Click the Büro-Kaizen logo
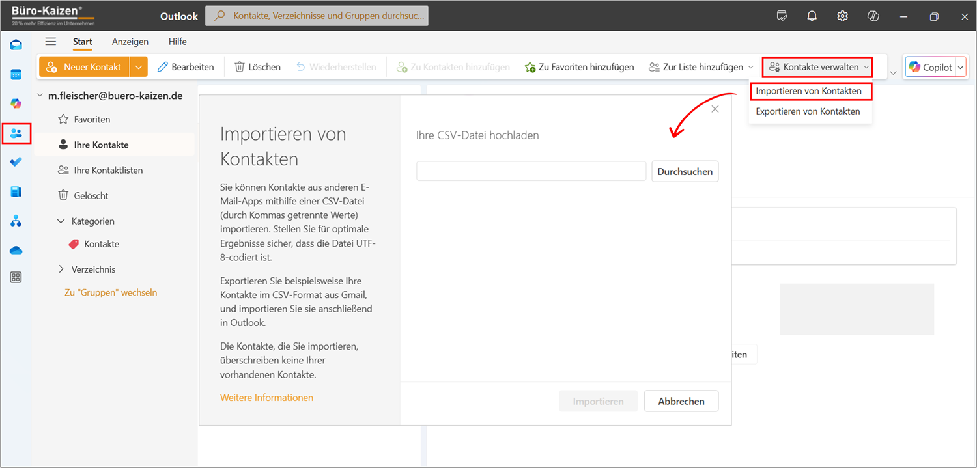977x468 pixels. [53, 15]
